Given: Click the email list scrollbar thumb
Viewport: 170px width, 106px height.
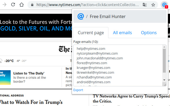Looking at the screenshot, I should 164,61.
